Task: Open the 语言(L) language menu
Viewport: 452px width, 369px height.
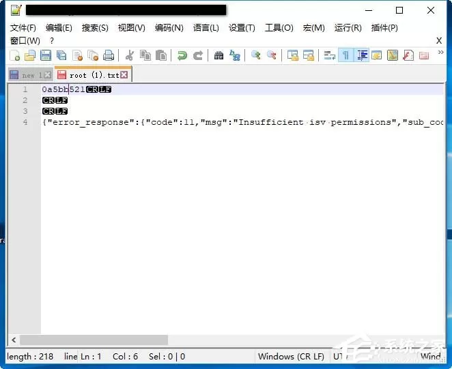Action: point(206,28)
